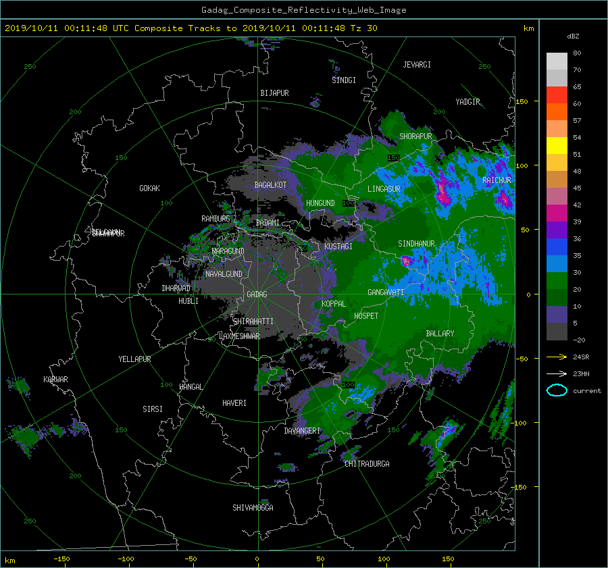Select the BAGALKOT city label

pyautogui.click(x=270, y=185)
